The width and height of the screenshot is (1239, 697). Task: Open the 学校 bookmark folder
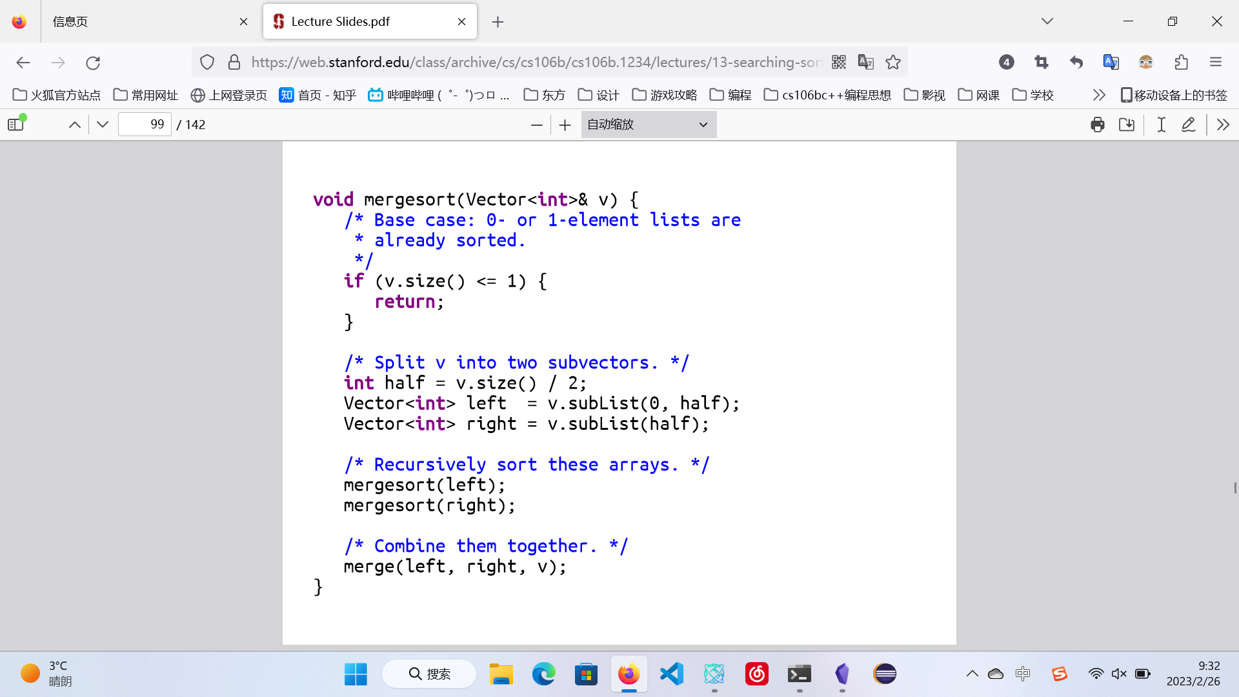coord(1033,95)
